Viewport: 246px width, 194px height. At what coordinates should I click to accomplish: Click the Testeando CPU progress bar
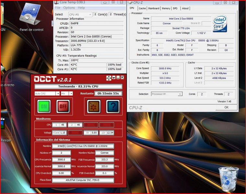click(x=78, y=87)
